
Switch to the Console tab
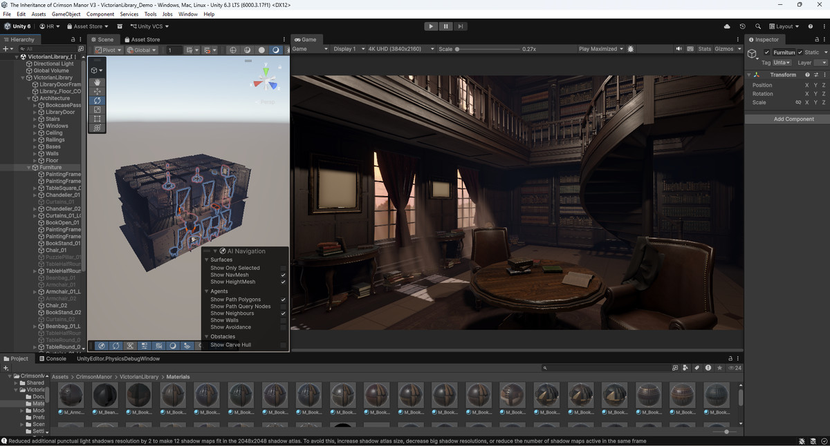point(52,358)
